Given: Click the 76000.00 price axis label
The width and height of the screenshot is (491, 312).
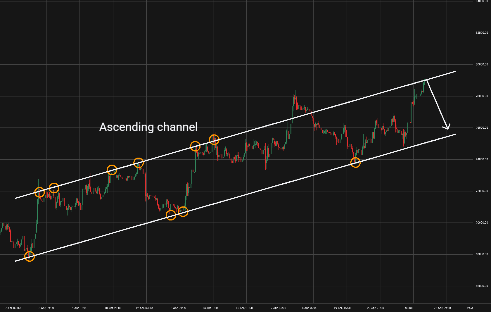Looking at the screenshot, I should (x=482, y=128).
